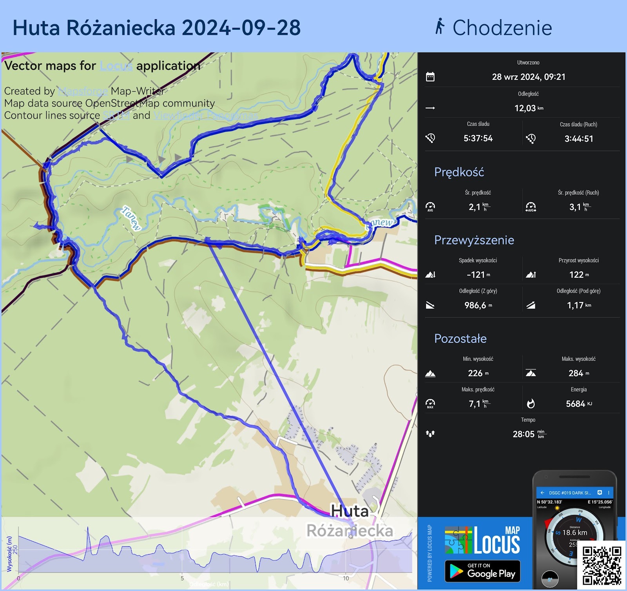Click the Chodzenie activity label

tap(502, 27)
